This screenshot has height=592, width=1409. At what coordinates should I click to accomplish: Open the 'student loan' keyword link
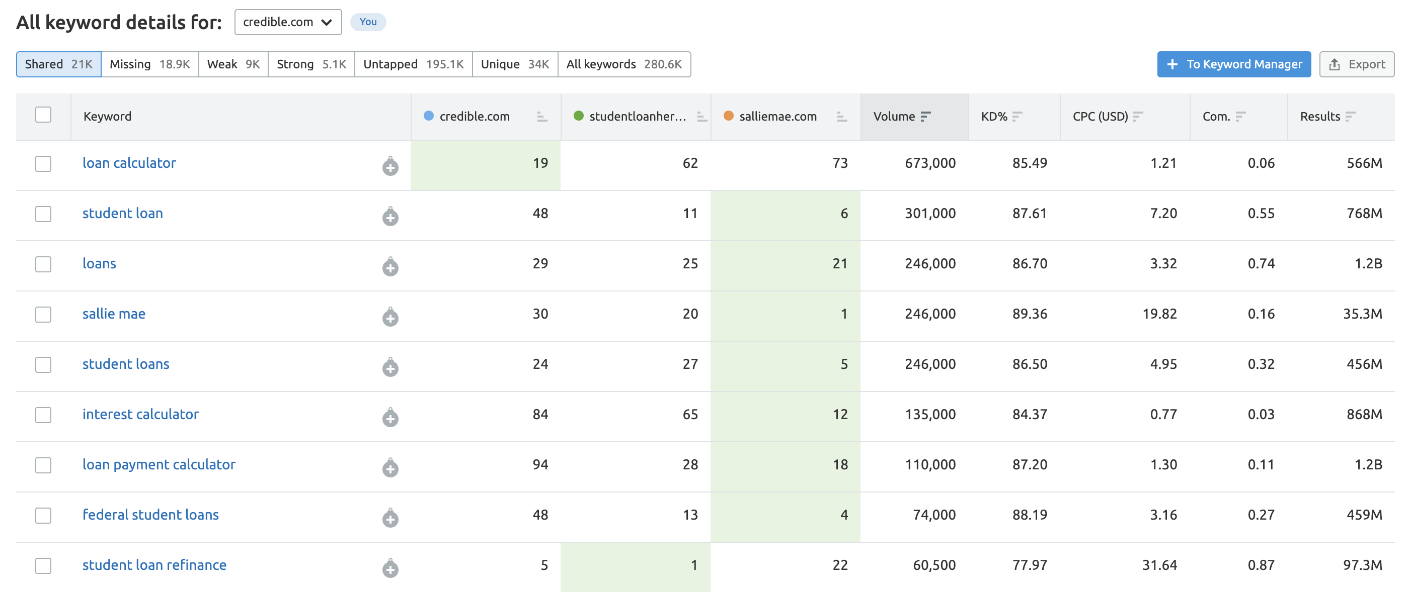click(x=122, y=213)
